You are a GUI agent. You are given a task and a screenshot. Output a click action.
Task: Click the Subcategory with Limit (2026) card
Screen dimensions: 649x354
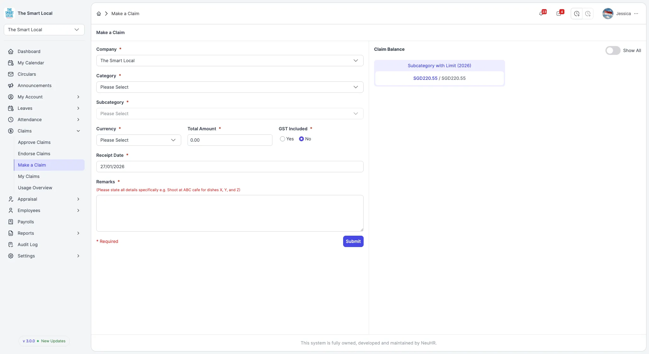(x=439, y=73)
